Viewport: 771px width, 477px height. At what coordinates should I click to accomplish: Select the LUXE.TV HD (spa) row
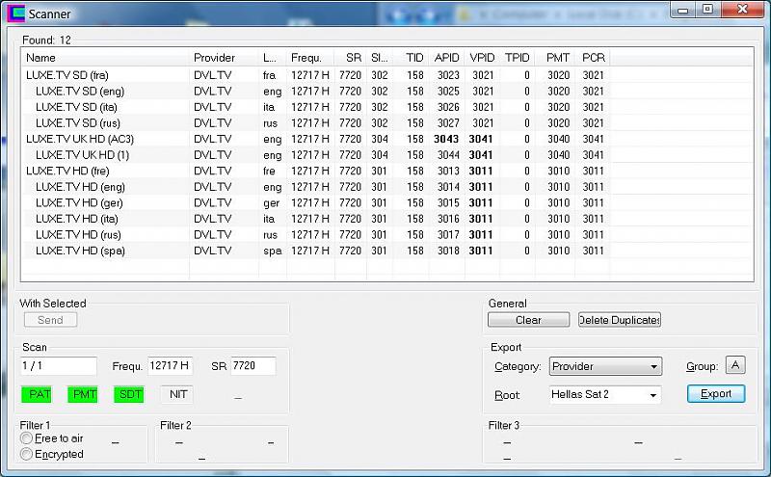point(316,251)
